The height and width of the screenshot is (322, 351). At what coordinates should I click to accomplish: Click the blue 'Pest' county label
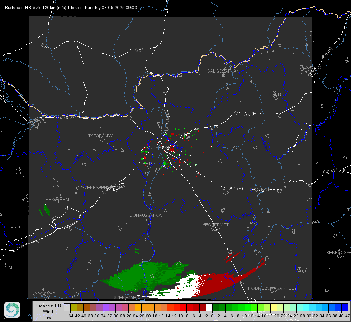tap(247, 215)
